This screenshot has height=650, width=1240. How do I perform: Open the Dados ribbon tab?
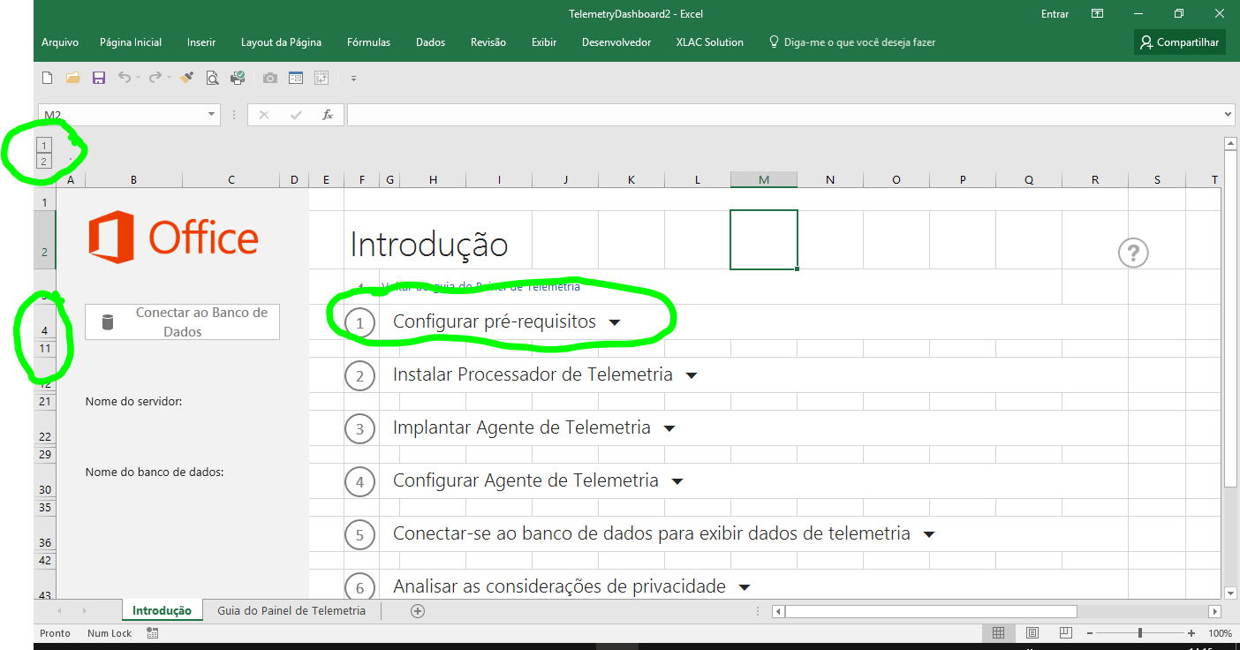430,42
